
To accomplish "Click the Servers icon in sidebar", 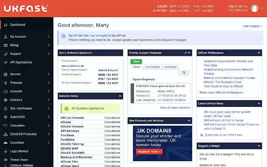I will click(x=5, y=74).
